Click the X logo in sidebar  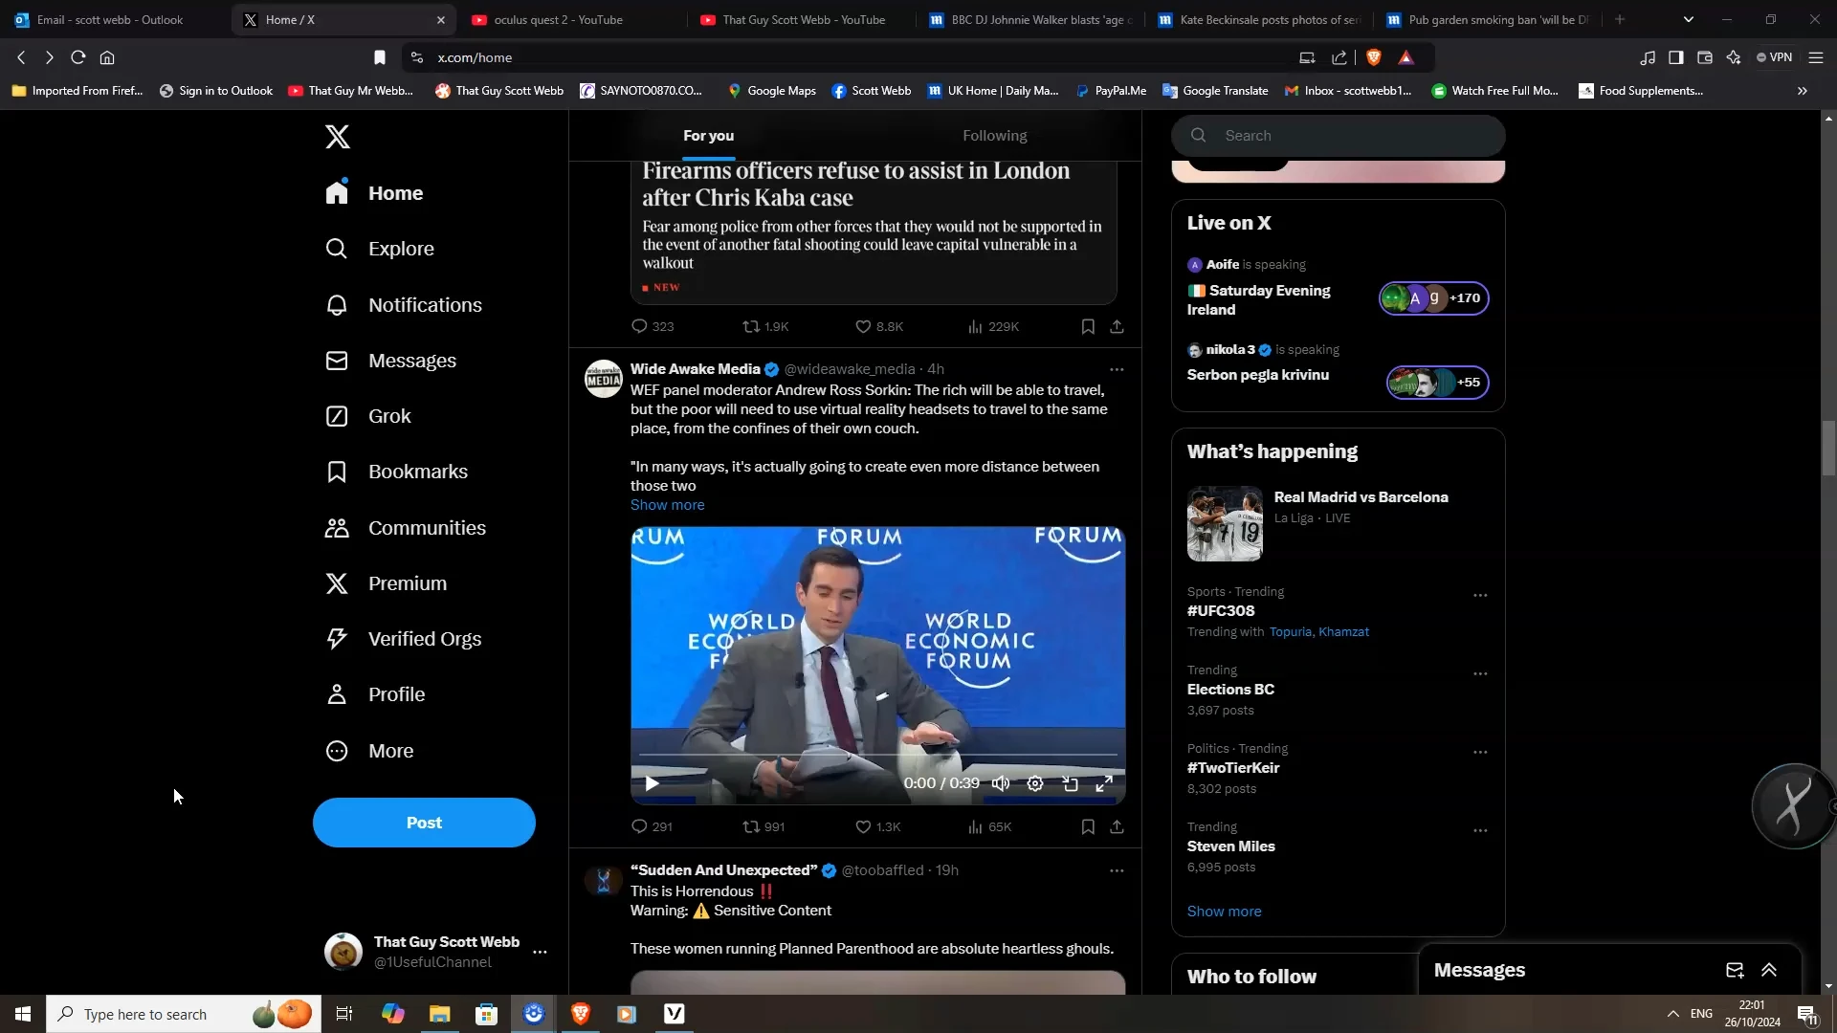337,137
